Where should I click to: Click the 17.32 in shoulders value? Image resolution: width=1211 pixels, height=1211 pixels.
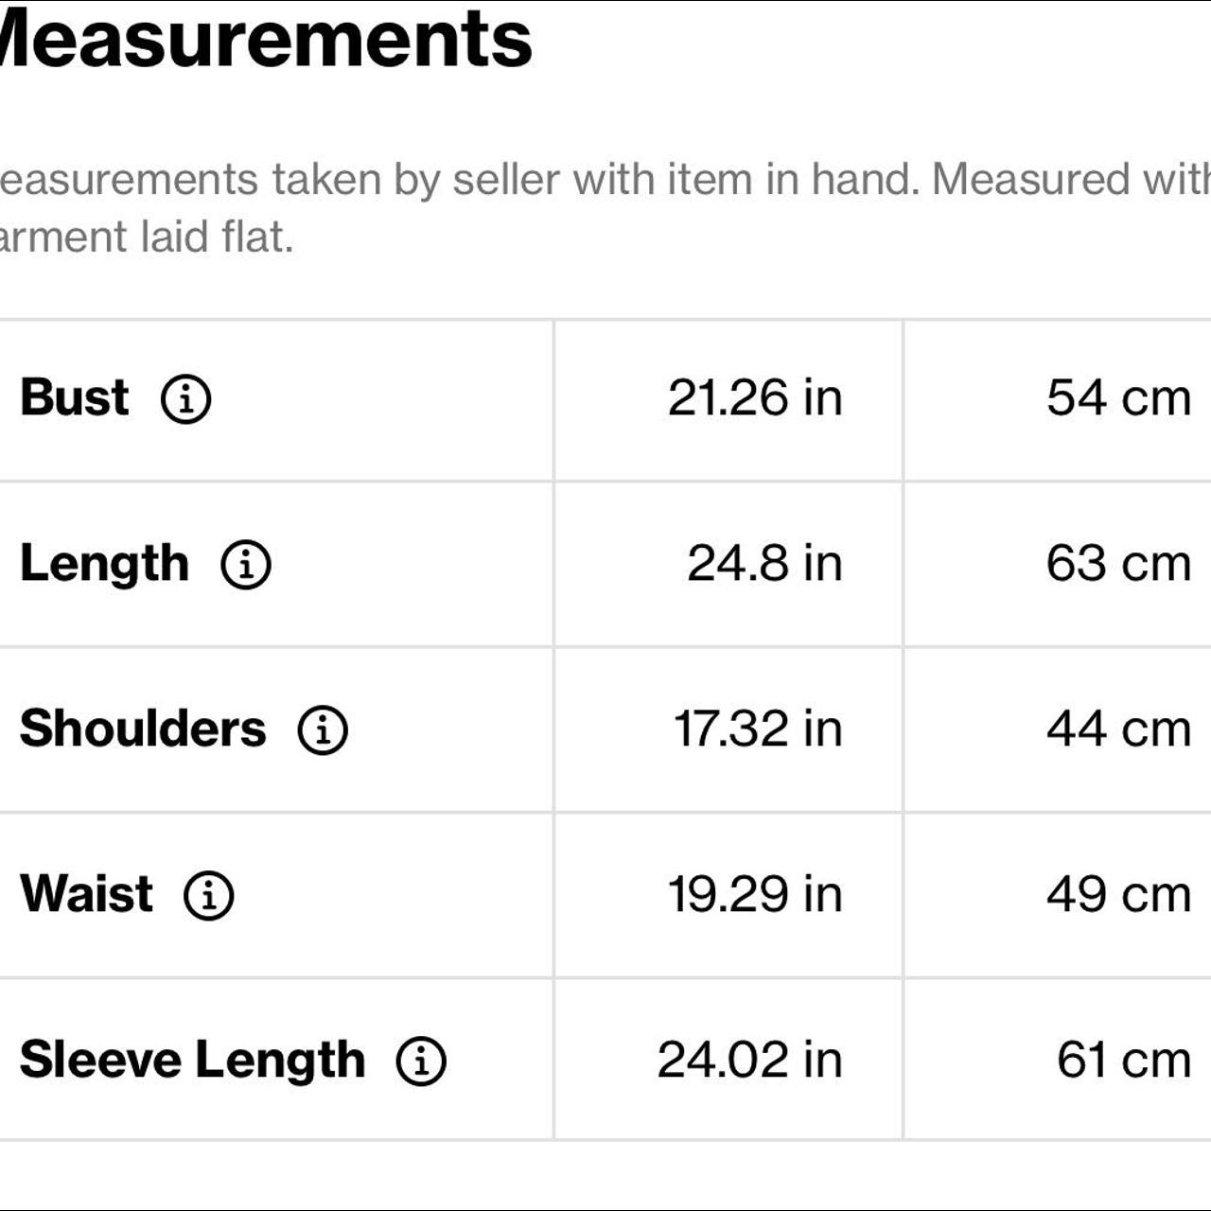[x=757, y=728]
